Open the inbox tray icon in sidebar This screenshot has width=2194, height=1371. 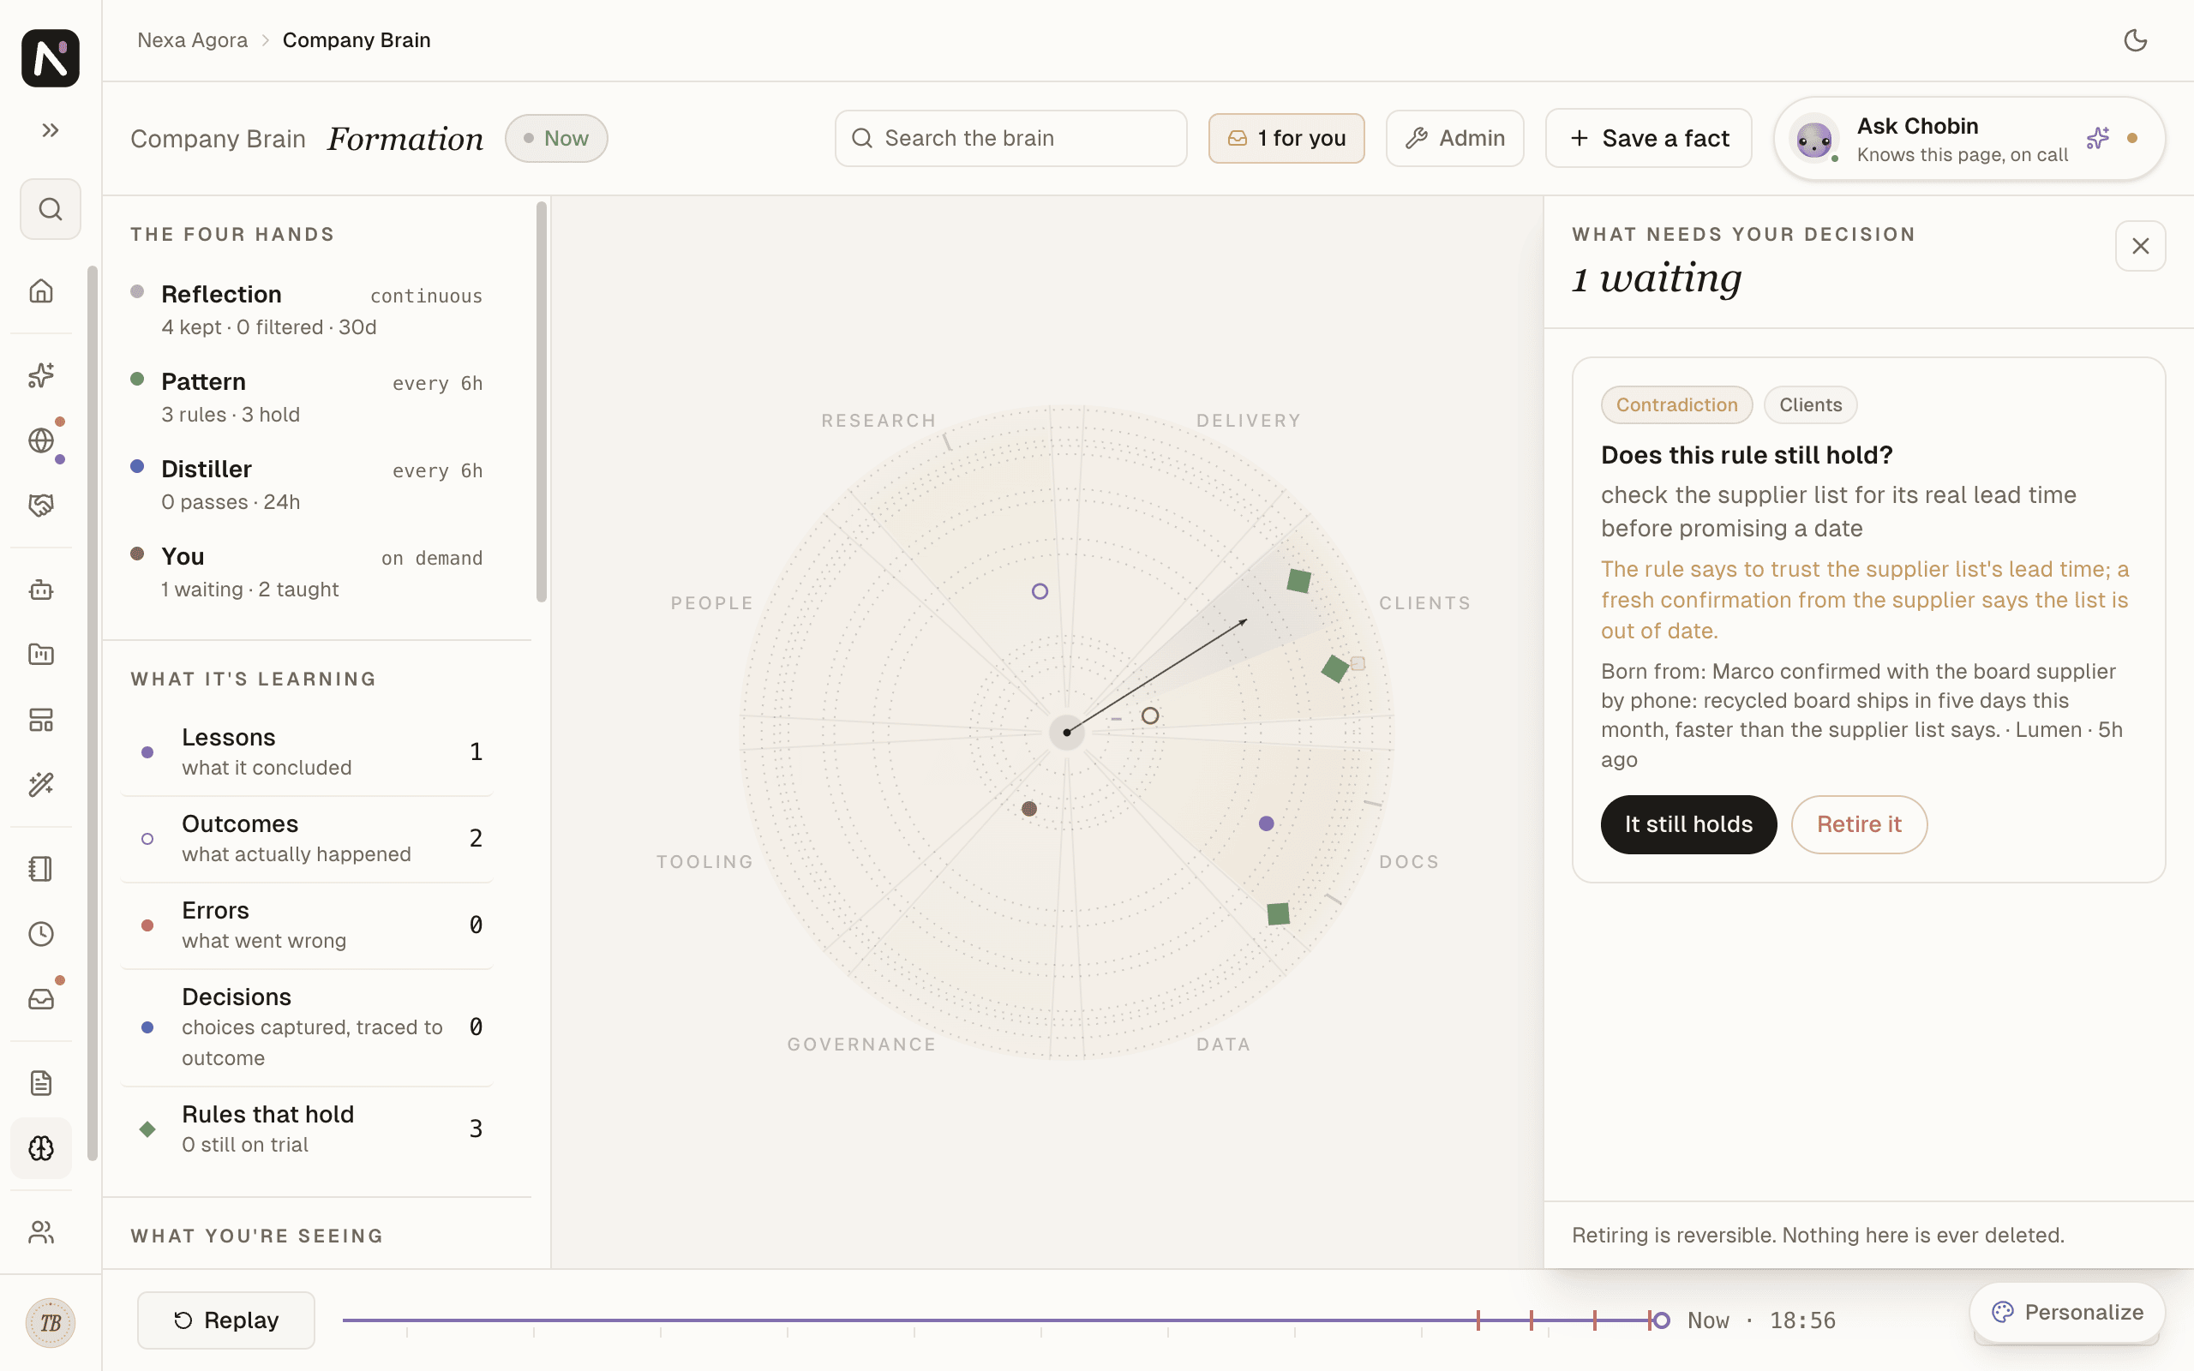pyautogui.click(x=41, y=999)
